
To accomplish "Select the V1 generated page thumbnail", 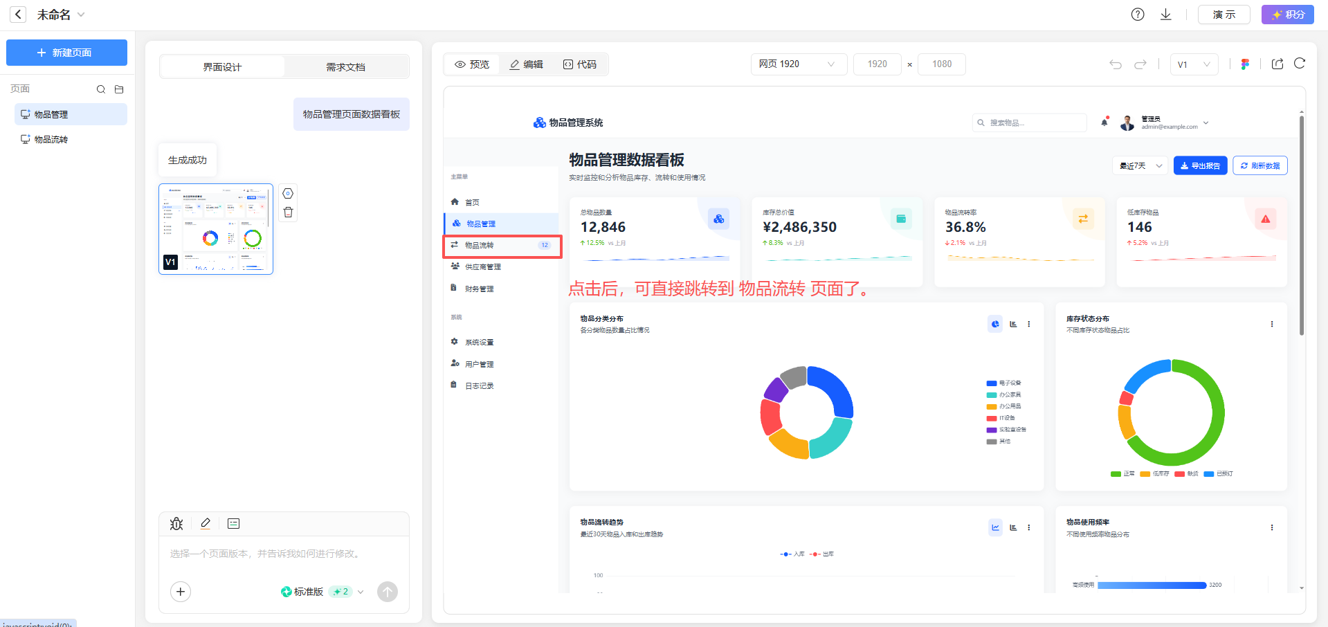I will [x=216, y=229].
